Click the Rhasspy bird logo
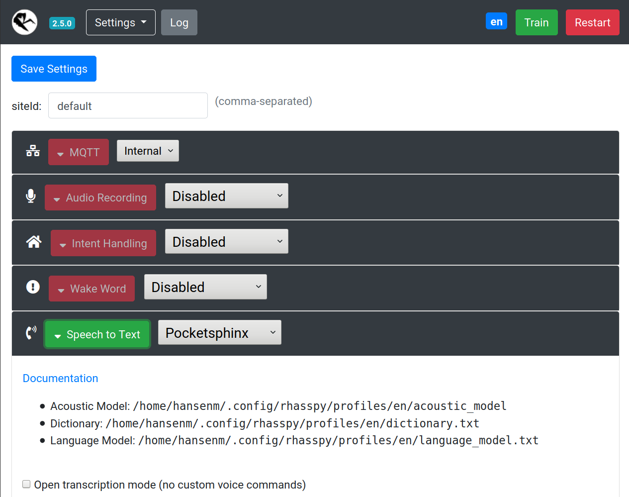The width and height of the screenshot is (629, 497). pyautogui.click(x=24, y=22)
